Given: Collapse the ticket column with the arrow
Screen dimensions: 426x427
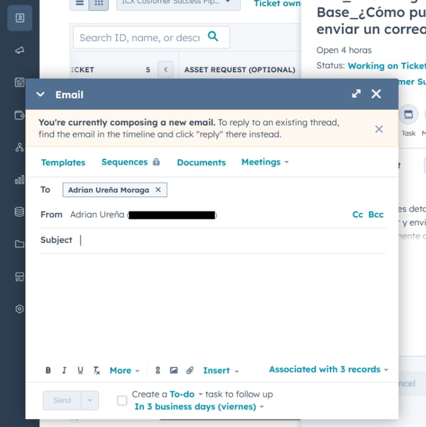Looking at the screenshot, I should pyautogui.click(x=166, y=69).
